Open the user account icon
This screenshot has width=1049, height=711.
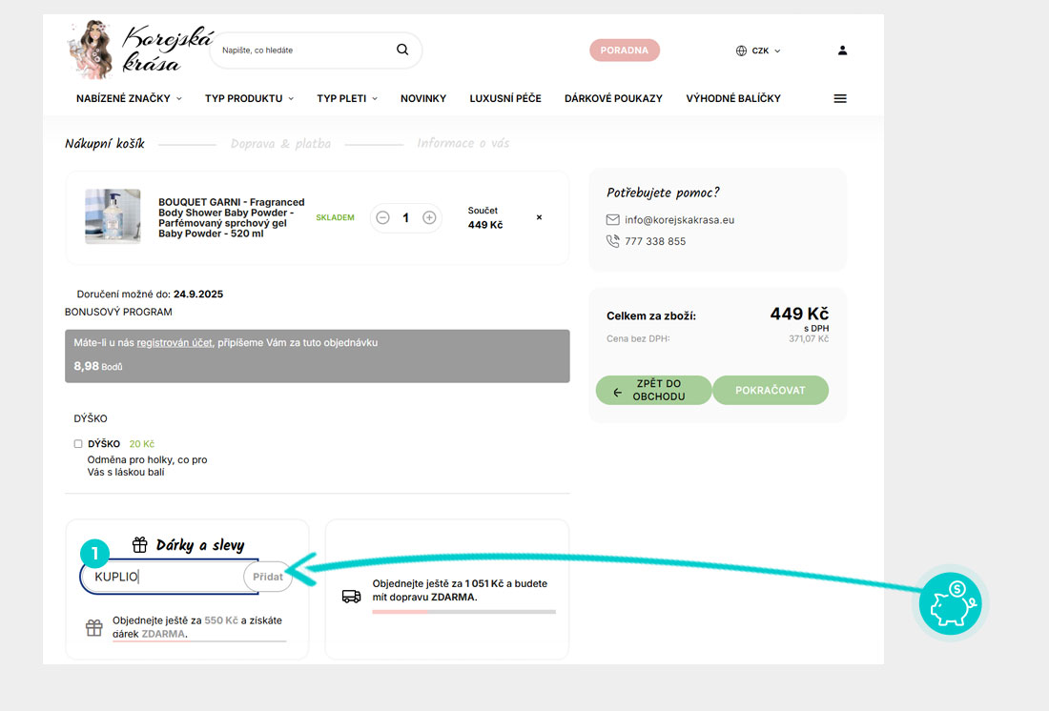842,51
